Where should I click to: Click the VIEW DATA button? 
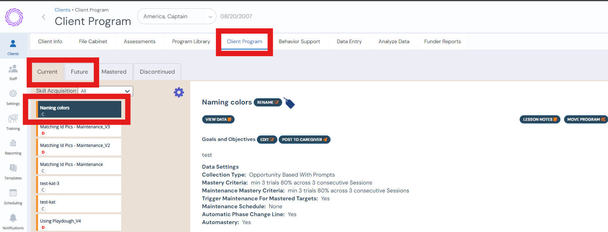[218, 119]
